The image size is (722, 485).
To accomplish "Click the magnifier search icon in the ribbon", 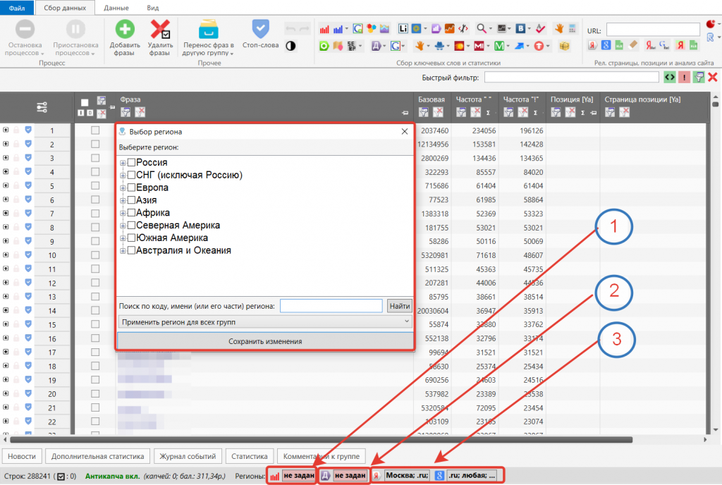I will [x=481, y=28].
